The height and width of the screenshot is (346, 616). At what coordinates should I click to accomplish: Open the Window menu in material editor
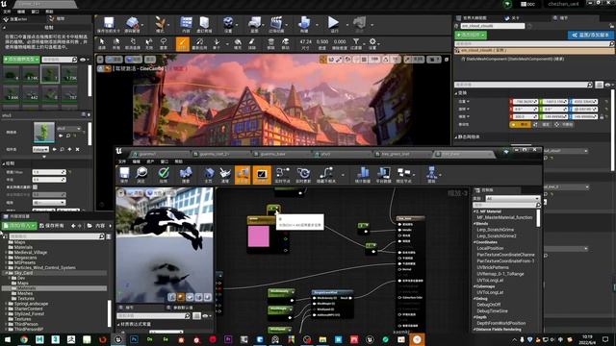(165, 161)
